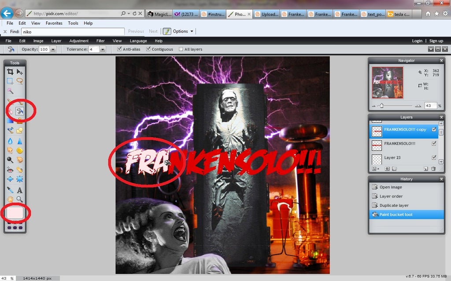This screenshot has height=281, width=451.
Task: Click the Layers panel scroll down arrow
Action: point(441,162)
